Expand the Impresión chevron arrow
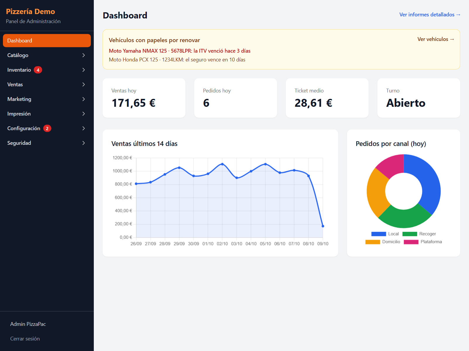Viewport: 469px width, 351px height. (84, 114)
